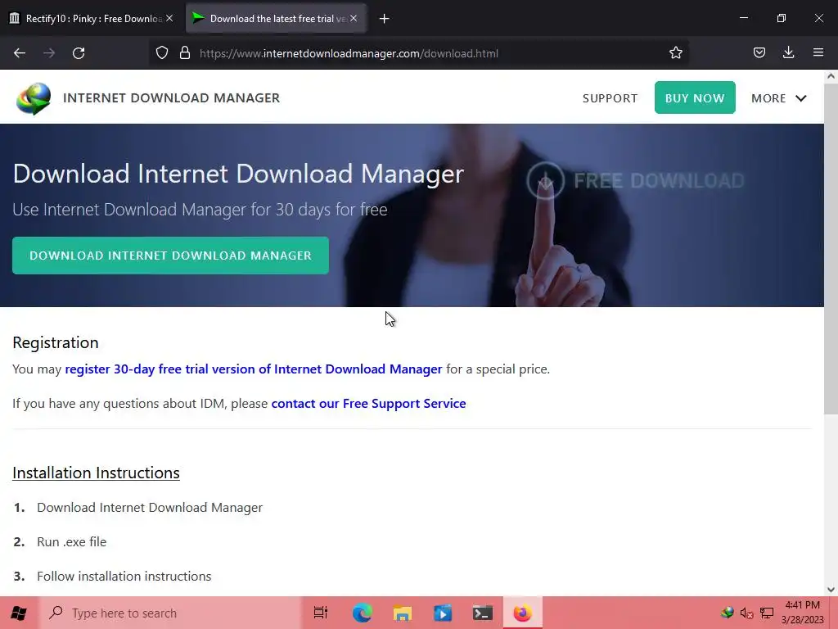838x629 pixels.
Task: Click the scrollbar down arrow
Action: click(831, 590)
